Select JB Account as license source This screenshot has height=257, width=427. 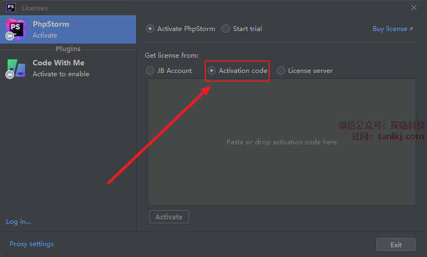pos(150,71)
